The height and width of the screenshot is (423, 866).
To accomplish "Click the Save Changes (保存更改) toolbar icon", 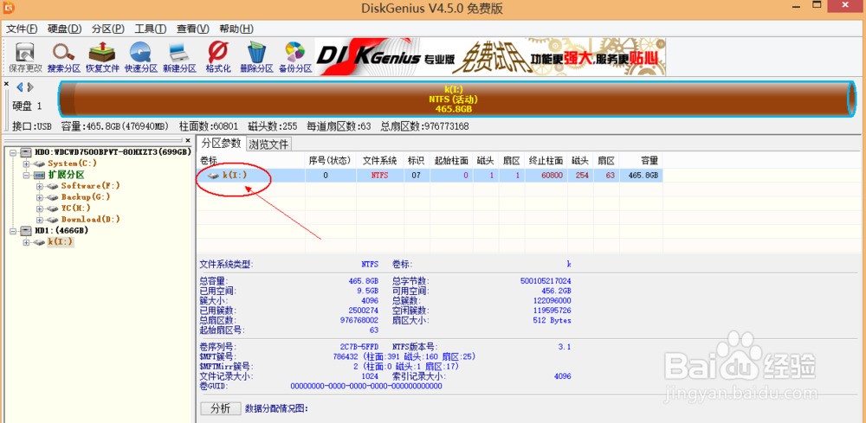I will point(25,58).
